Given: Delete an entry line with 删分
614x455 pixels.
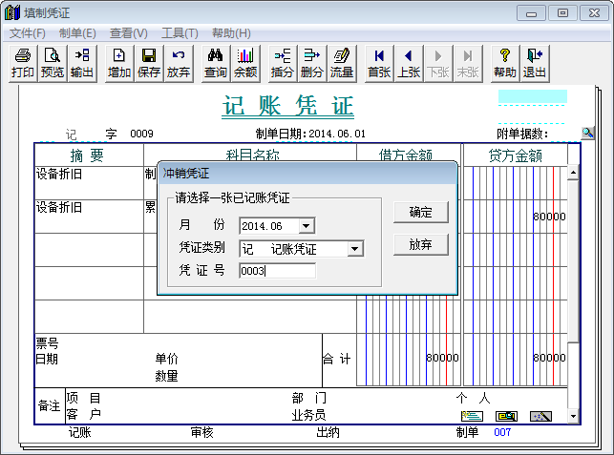Looking at the screenshot, I should pyautogui.click(x=312, y=63).
